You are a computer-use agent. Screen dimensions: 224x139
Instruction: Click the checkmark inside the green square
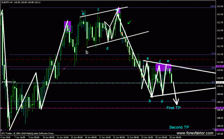pos(69,29)
